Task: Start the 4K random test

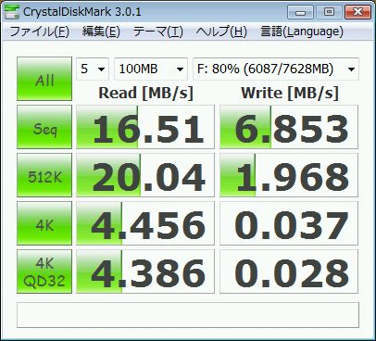Action: pos(44,223)
